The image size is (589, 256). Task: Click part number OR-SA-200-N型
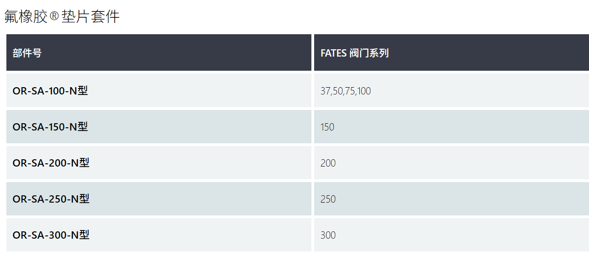[51, 162]
